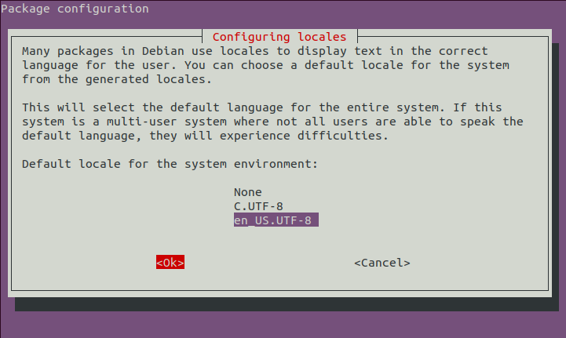
Task: Select the None locale option
Action: tap(247, 192)
